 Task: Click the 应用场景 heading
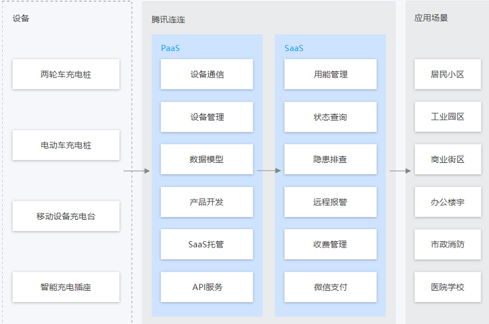click(431, 18)
